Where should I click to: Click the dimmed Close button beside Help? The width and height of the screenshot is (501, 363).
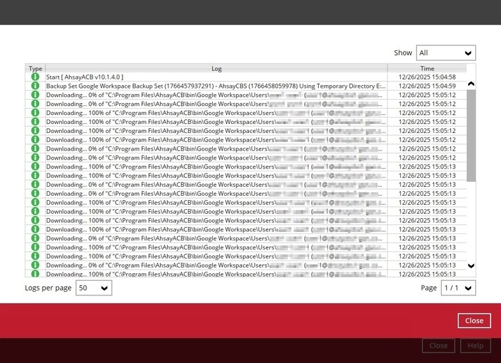438,346
